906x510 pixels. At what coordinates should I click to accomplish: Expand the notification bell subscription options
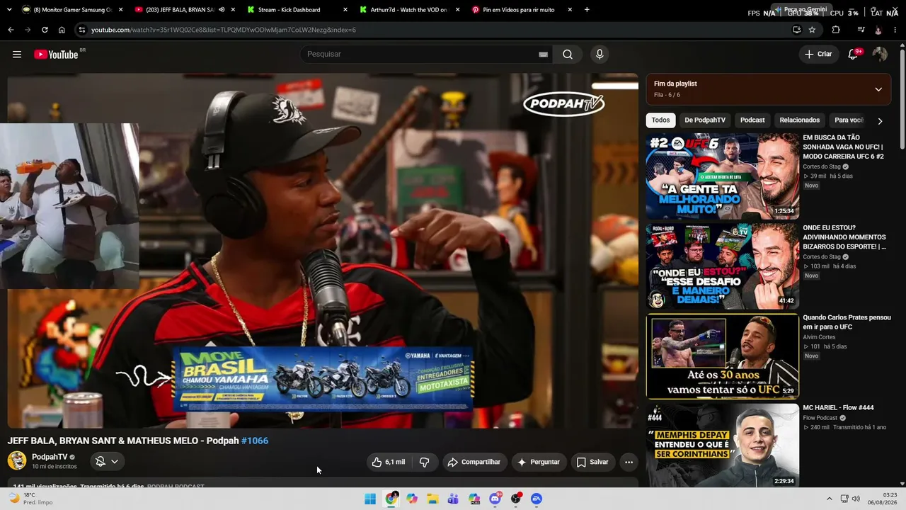coord(107,462)
